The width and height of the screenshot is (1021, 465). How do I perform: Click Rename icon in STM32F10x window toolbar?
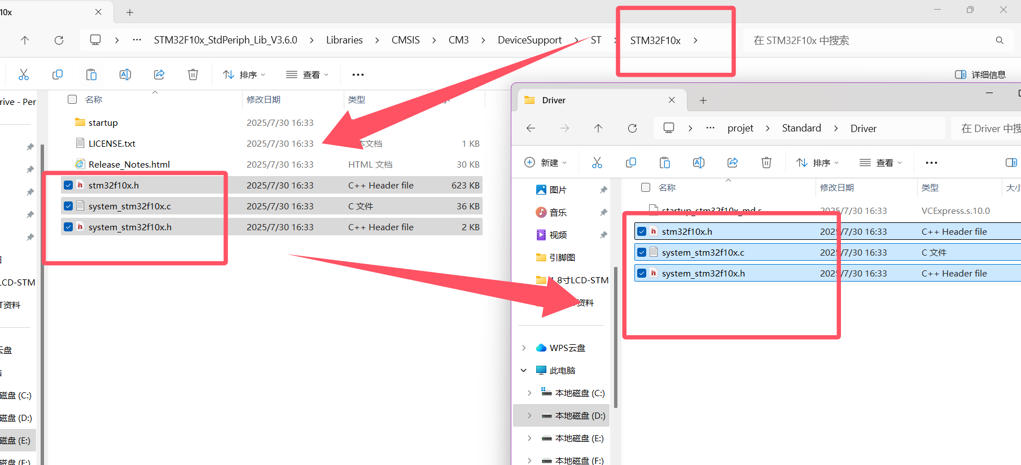pyautogui.click(x=125, y=74)
